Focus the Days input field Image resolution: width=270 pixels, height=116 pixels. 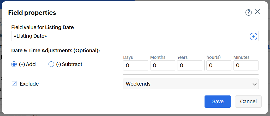point(135,66)
